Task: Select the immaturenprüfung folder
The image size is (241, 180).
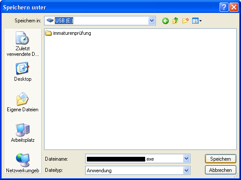Action: [68, 33]
